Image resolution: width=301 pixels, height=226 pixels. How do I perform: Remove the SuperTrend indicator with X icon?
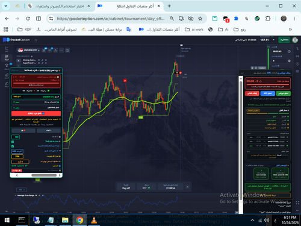(46, 63)
